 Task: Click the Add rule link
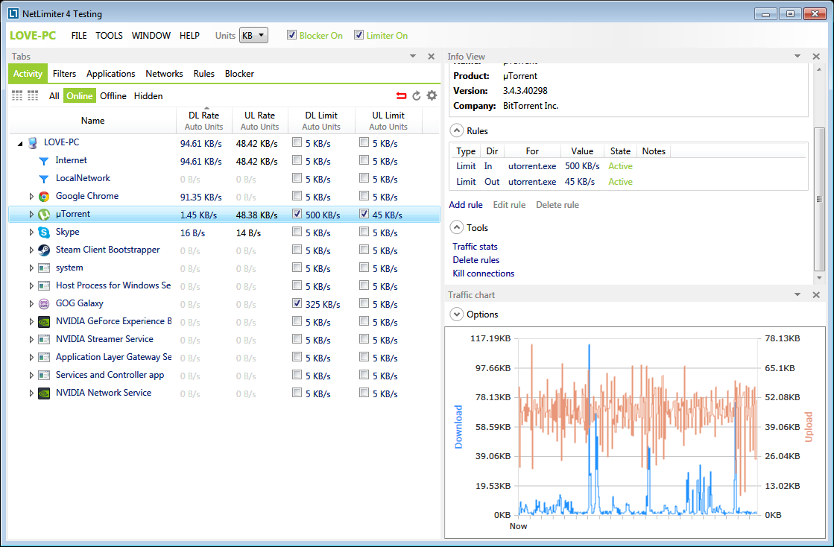(x=465, y=204)
